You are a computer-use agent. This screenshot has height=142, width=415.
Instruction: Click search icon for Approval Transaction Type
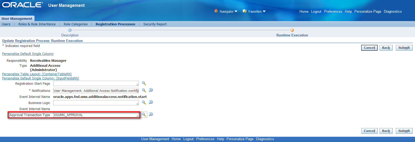(x=144, y=115)
